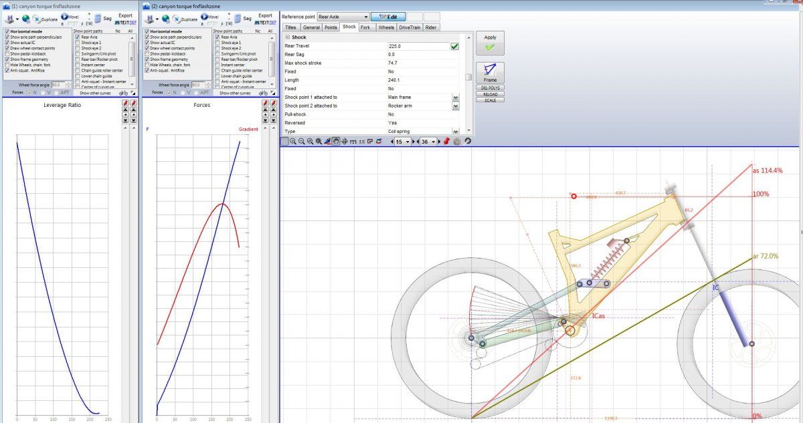The width and height of the screenshot is (803, 423).
Task: Click the green checkmark beside Rear Travel
Action: (454, 46)
